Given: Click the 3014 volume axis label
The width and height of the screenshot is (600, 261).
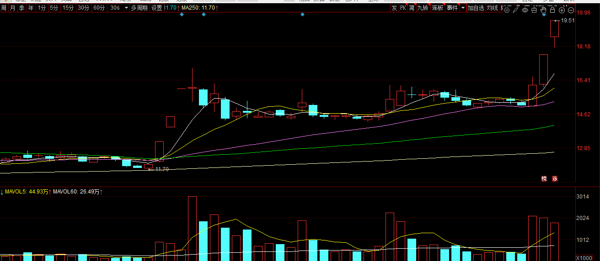Looking at the screenshot, I should coord(582,197).
